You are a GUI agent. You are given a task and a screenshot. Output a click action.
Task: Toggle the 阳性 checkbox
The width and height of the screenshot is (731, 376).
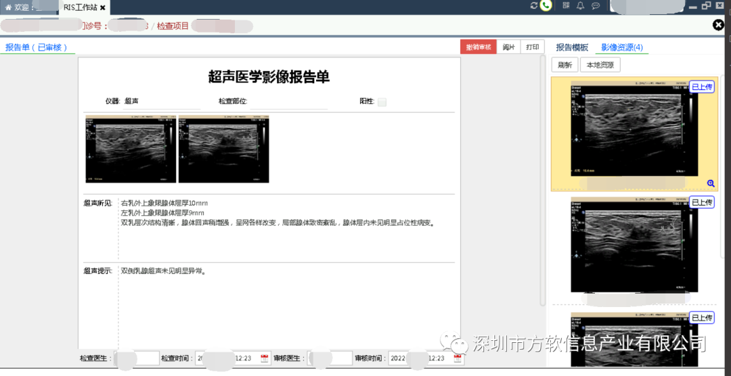(382, 102)
